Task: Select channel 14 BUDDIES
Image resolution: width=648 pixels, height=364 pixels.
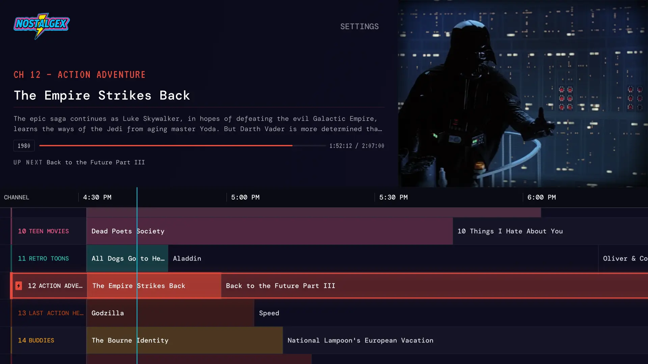Action: click(x=49, y=340)
